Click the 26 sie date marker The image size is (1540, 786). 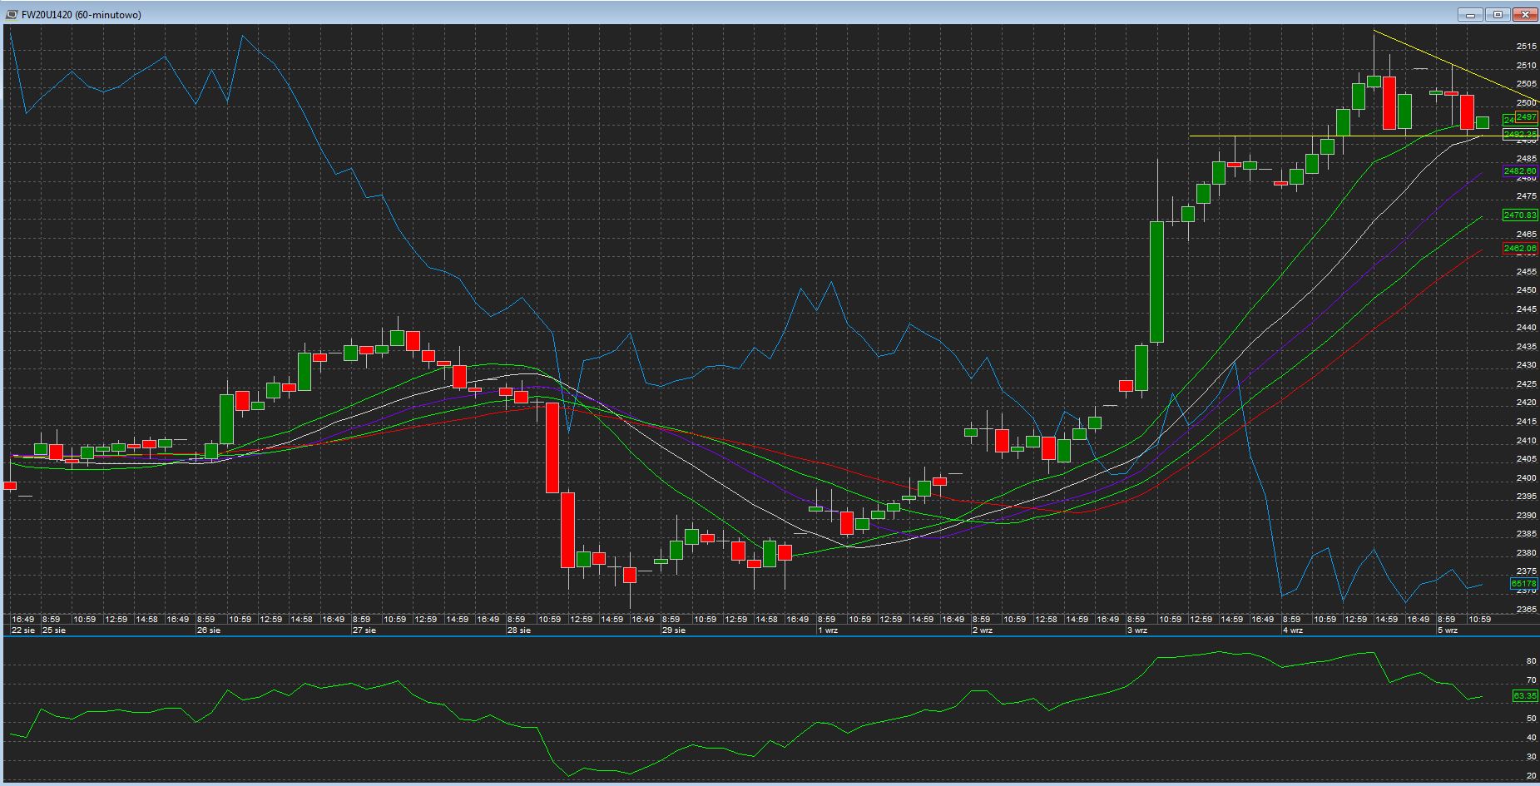click(208, 630)
